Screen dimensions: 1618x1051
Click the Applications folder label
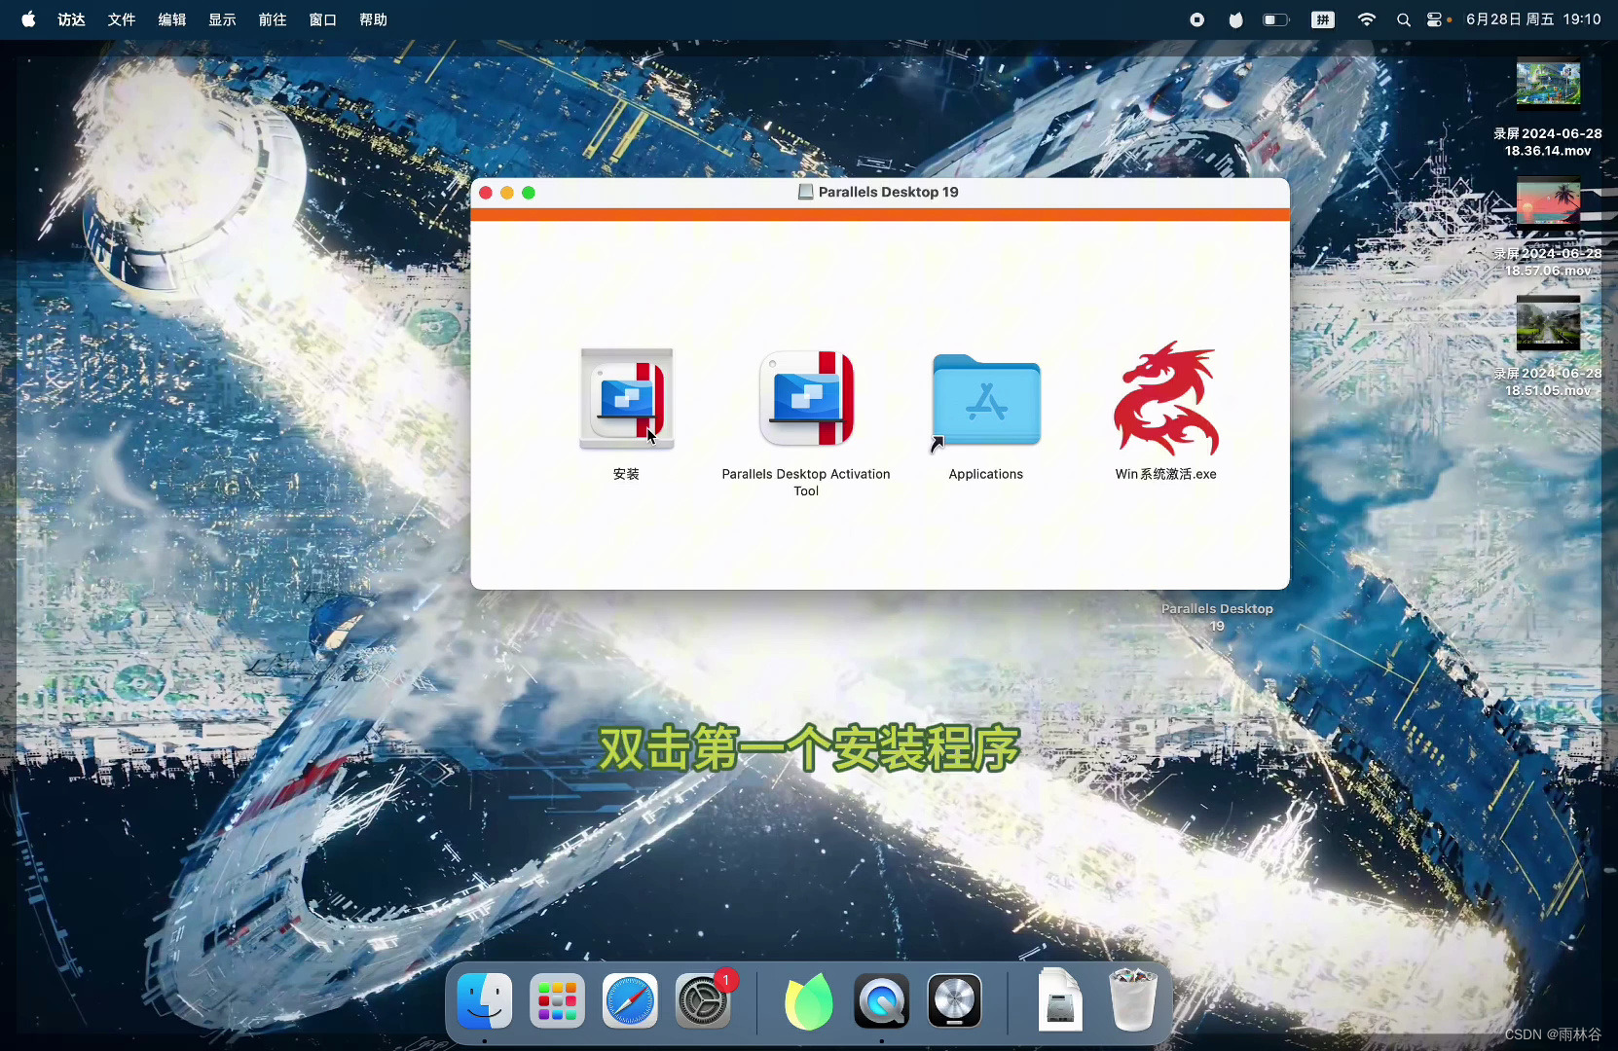986,474
